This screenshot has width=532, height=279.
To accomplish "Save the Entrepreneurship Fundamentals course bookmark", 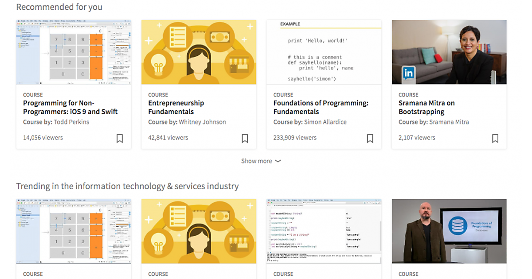I will point(245,139).
